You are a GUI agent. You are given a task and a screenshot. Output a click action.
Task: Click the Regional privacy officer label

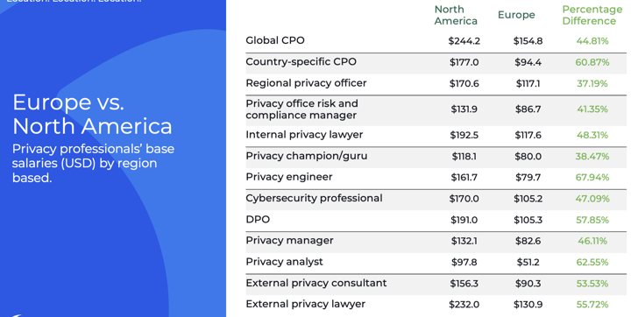(x=306, y=83)
